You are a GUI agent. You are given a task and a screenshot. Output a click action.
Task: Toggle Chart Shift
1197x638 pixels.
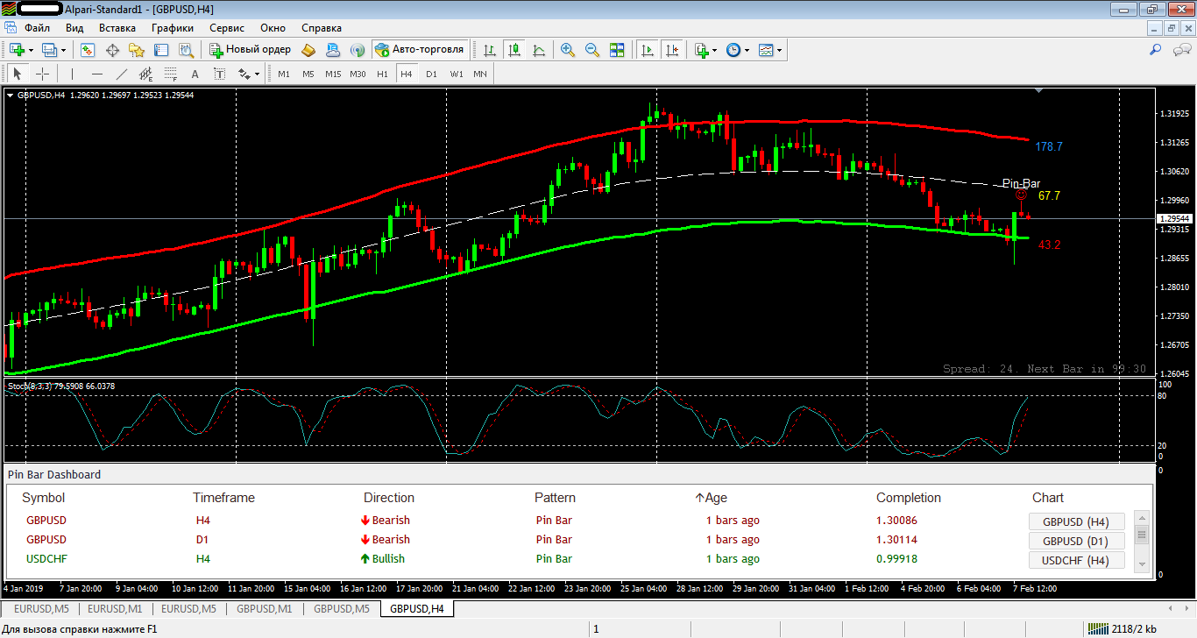pos(672,50)
